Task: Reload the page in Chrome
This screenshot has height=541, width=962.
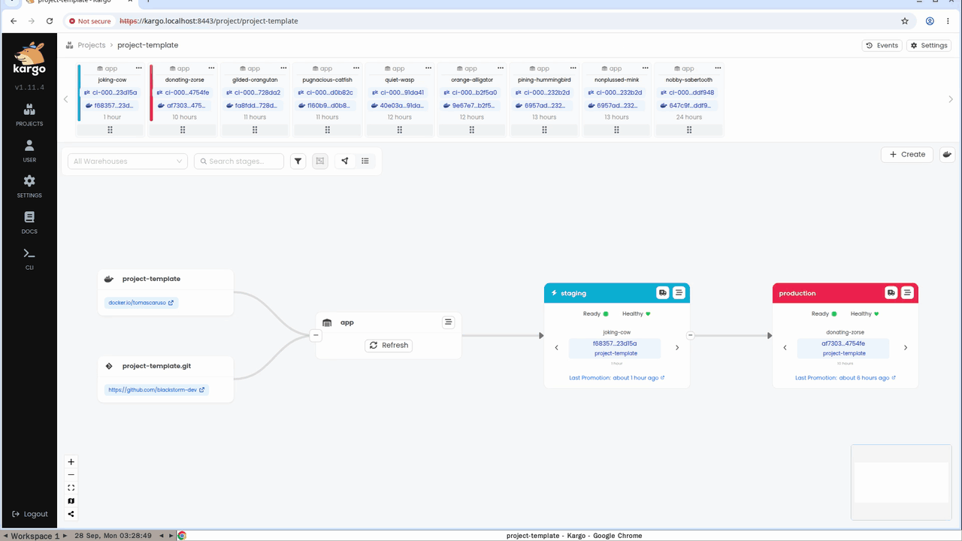Action: (x=50, y=21)
